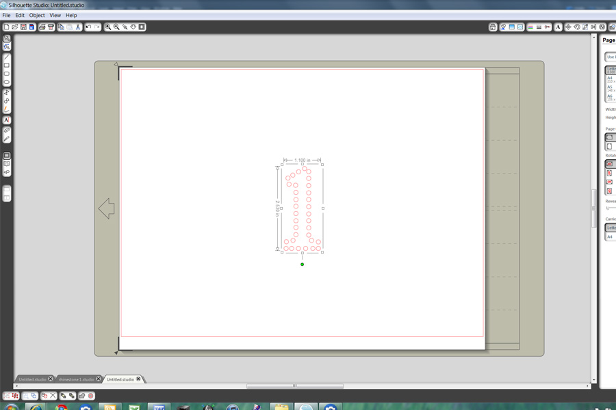The image size is (616, 410).
Task: Switch to rhinestone 1.studio tab
Action: (x=76, y=379)
